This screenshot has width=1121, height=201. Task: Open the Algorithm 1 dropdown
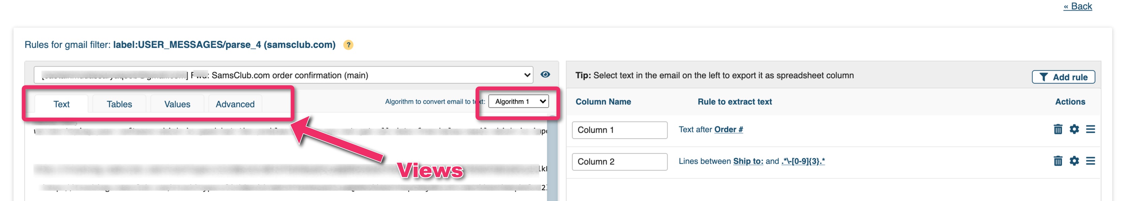tap(519, 102)
